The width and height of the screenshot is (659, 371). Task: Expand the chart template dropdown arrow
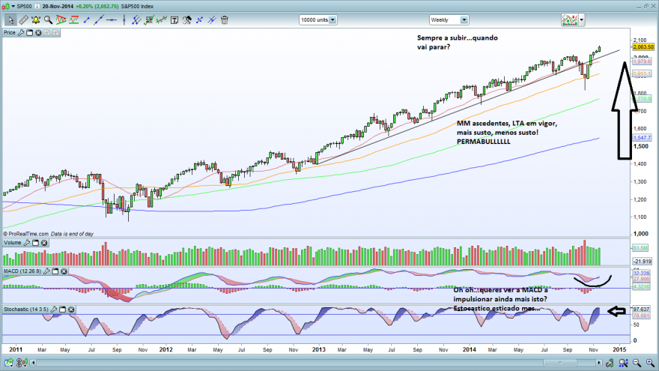pyautogui.click(x=582, y=19)
